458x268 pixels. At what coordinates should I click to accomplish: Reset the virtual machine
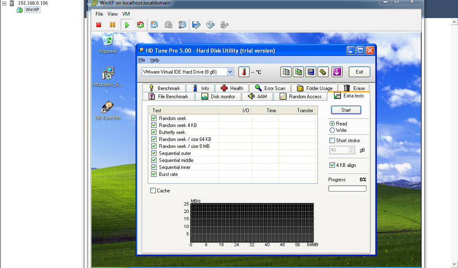(x=140, y=25)
